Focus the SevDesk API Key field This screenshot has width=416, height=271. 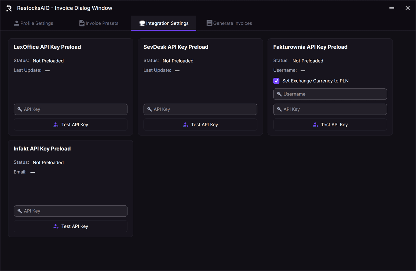click(x=201, y=110)
